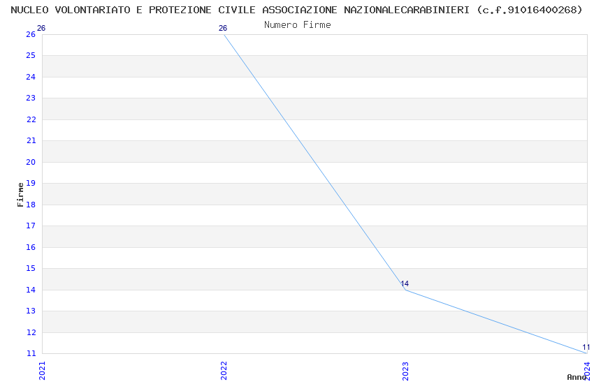Click the "Numero Firme" subtitle
The width and height of the screenshot is (594, 384).
pyautogui.click(x=297, y=25)
